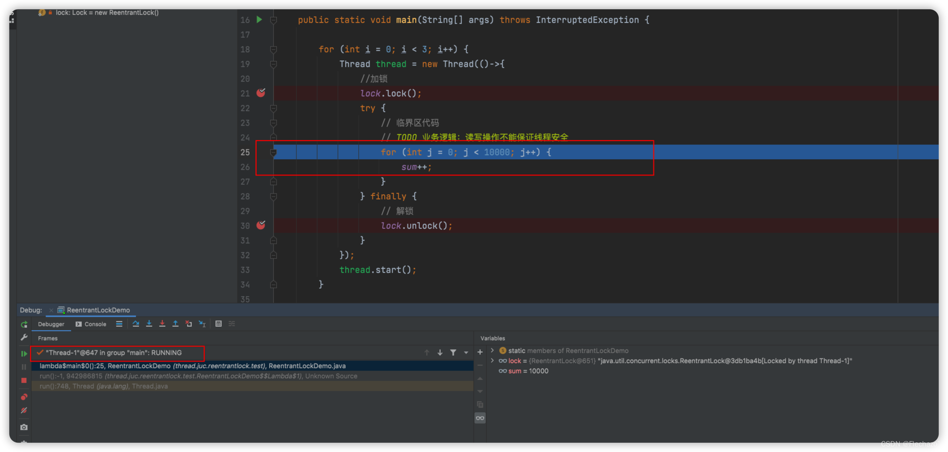Click the Drop Frame icon
This screenshot has width=948, height=452.
pos(189,324)
